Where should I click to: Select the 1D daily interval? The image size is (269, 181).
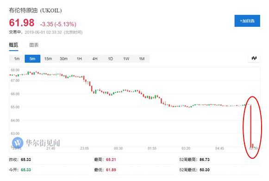(x=111, y=59)
